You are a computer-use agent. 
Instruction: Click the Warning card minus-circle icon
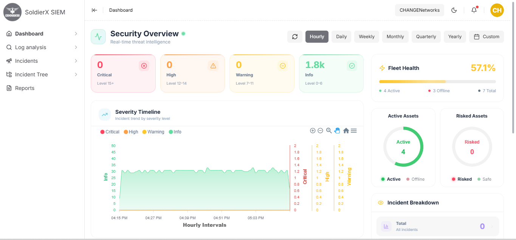click(x=283, y=66)
